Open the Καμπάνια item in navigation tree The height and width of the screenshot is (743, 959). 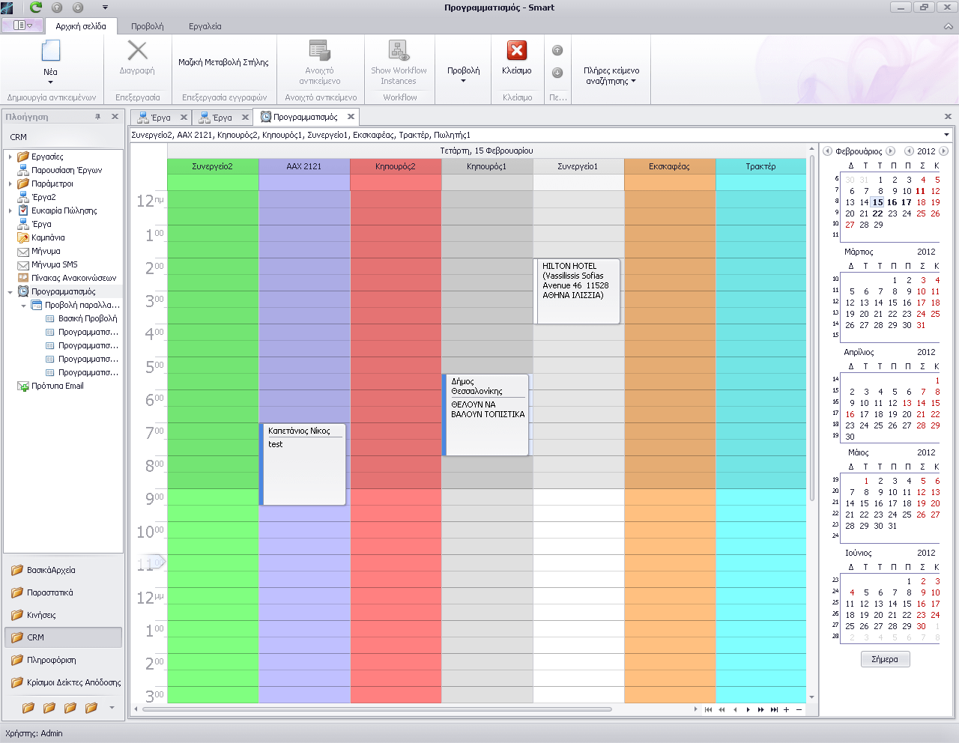(48, 237)
